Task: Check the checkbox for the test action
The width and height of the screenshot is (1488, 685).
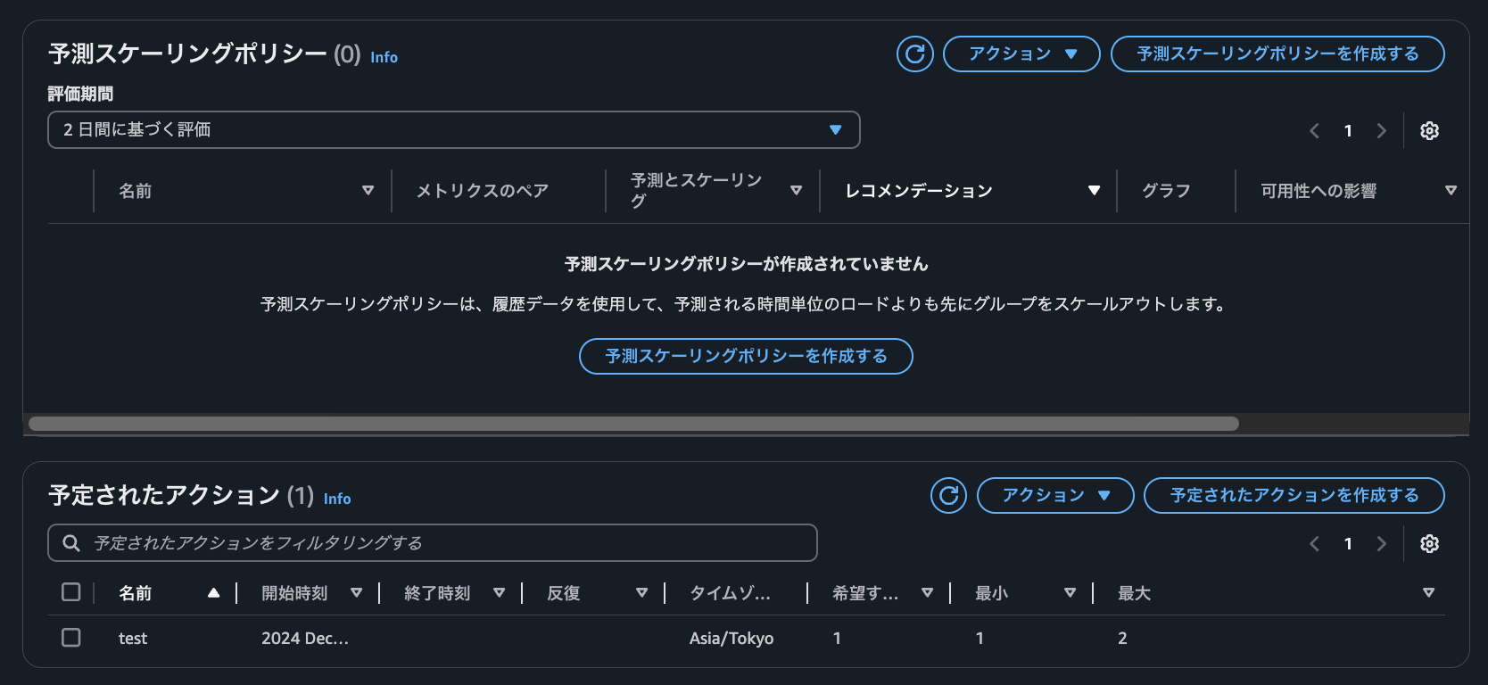Action: (70, 638)
